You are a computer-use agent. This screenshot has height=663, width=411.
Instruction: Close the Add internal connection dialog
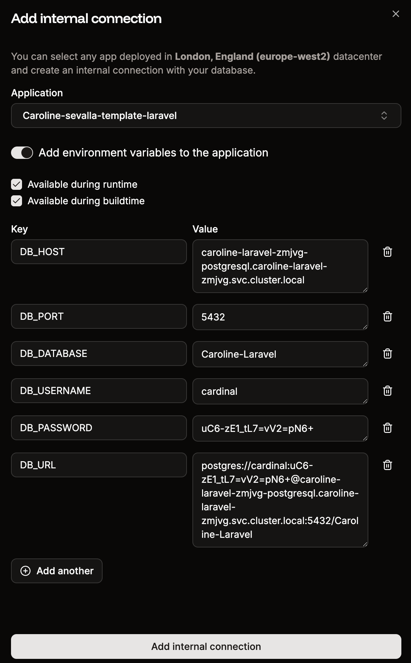tap(396, 14)
